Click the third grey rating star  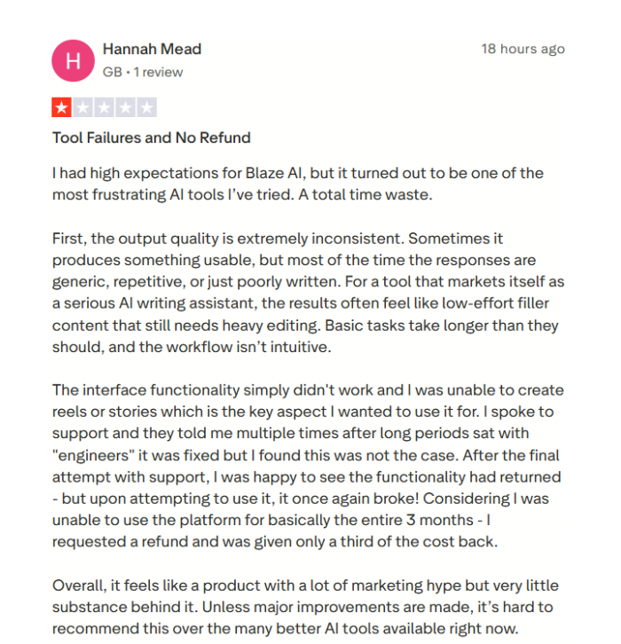(105, 108)
